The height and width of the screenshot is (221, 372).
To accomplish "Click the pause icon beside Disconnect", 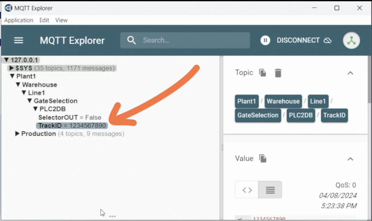I will tap(265, 40).
